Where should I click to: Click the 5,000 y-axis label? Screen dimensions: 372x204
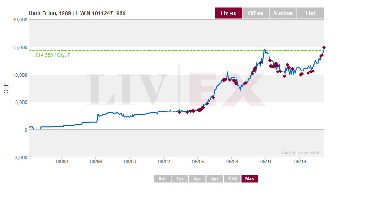click(21, 102)
